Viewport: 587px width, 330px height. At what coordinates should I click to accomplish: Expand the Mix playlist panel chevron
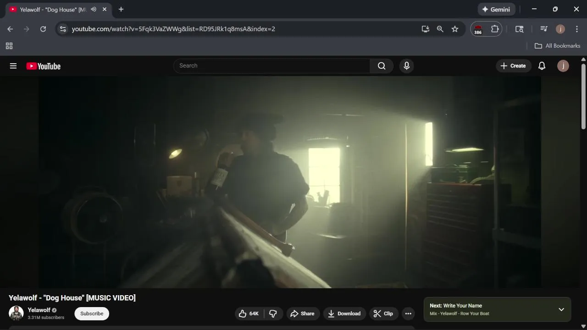561,309
